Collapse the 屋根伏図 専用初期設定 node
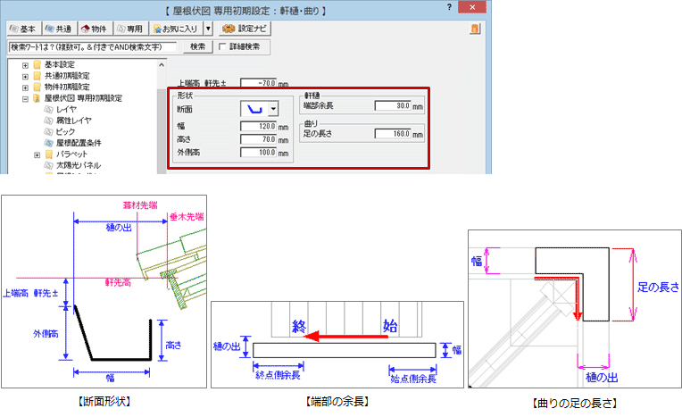 [25, 99]
